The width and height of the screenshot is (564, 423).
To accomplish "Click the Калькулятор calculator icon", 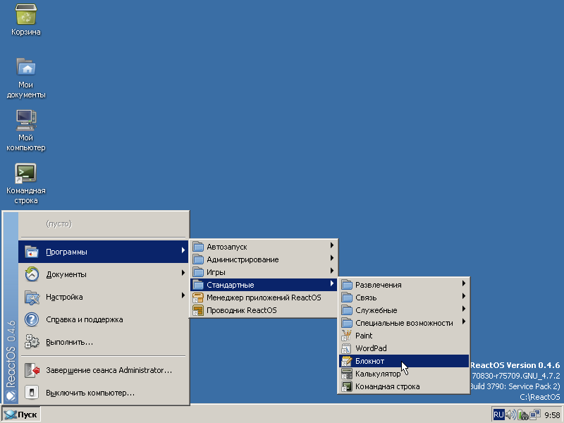I will pos(347,374).
